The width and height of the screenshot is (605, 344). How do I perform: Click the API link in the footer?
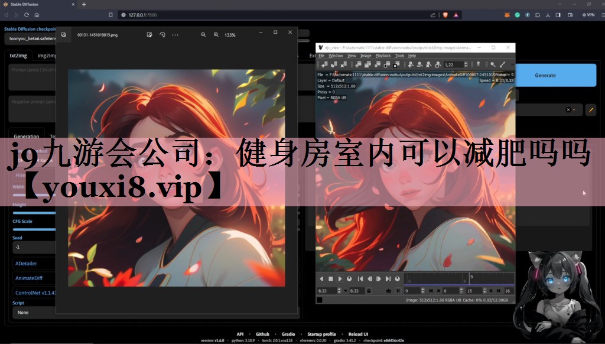pyautogui.click(x=240, y=334)
